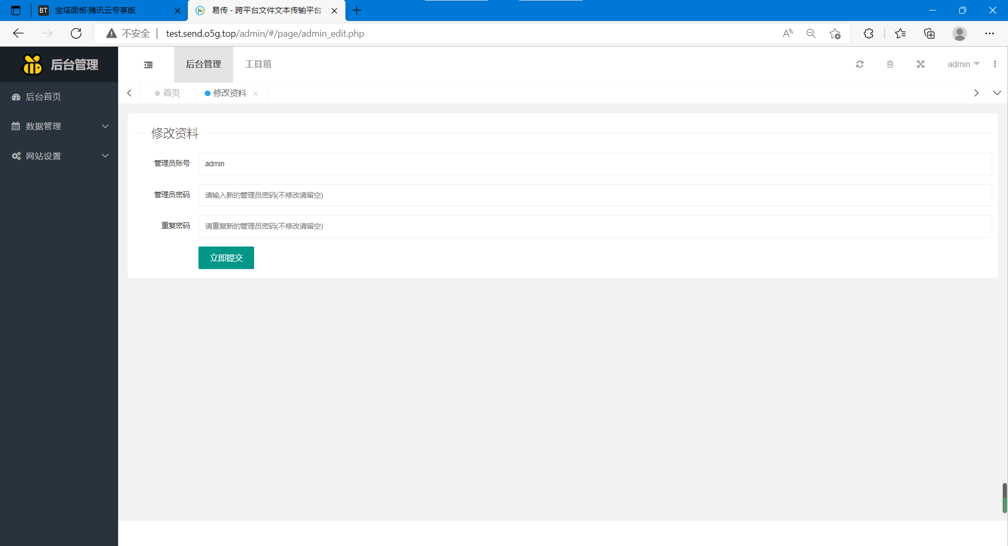Open browser collections icon
The image size is (1008, 546).
click(x=929, y=34)
